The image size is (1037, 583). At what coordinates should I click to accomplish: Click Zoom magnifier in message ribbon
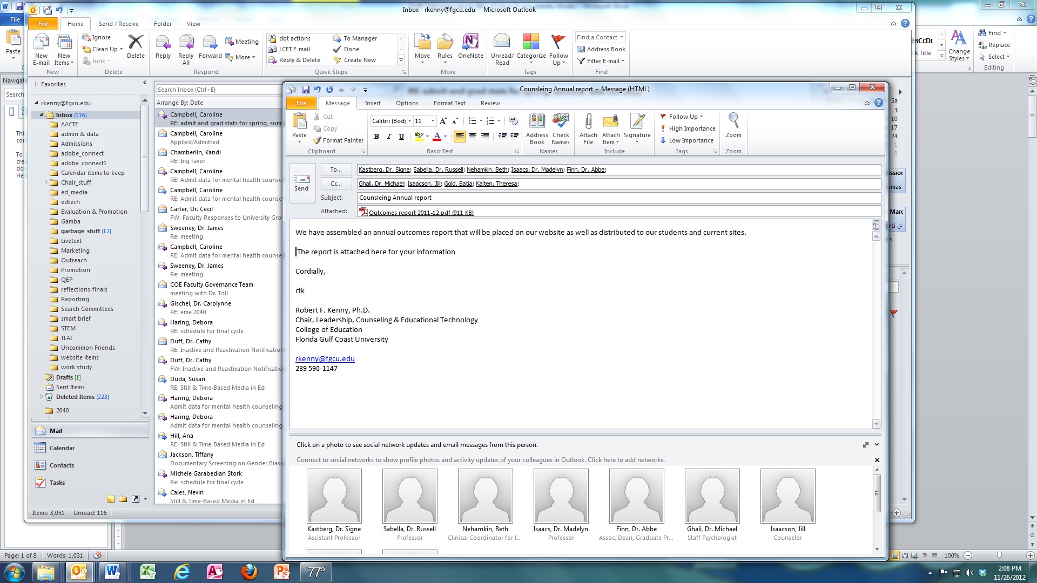[x=733, y=125]
